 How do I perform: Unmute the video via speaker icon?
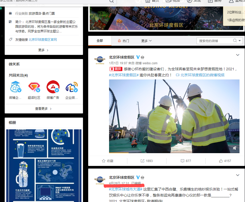tap(235, 148)
